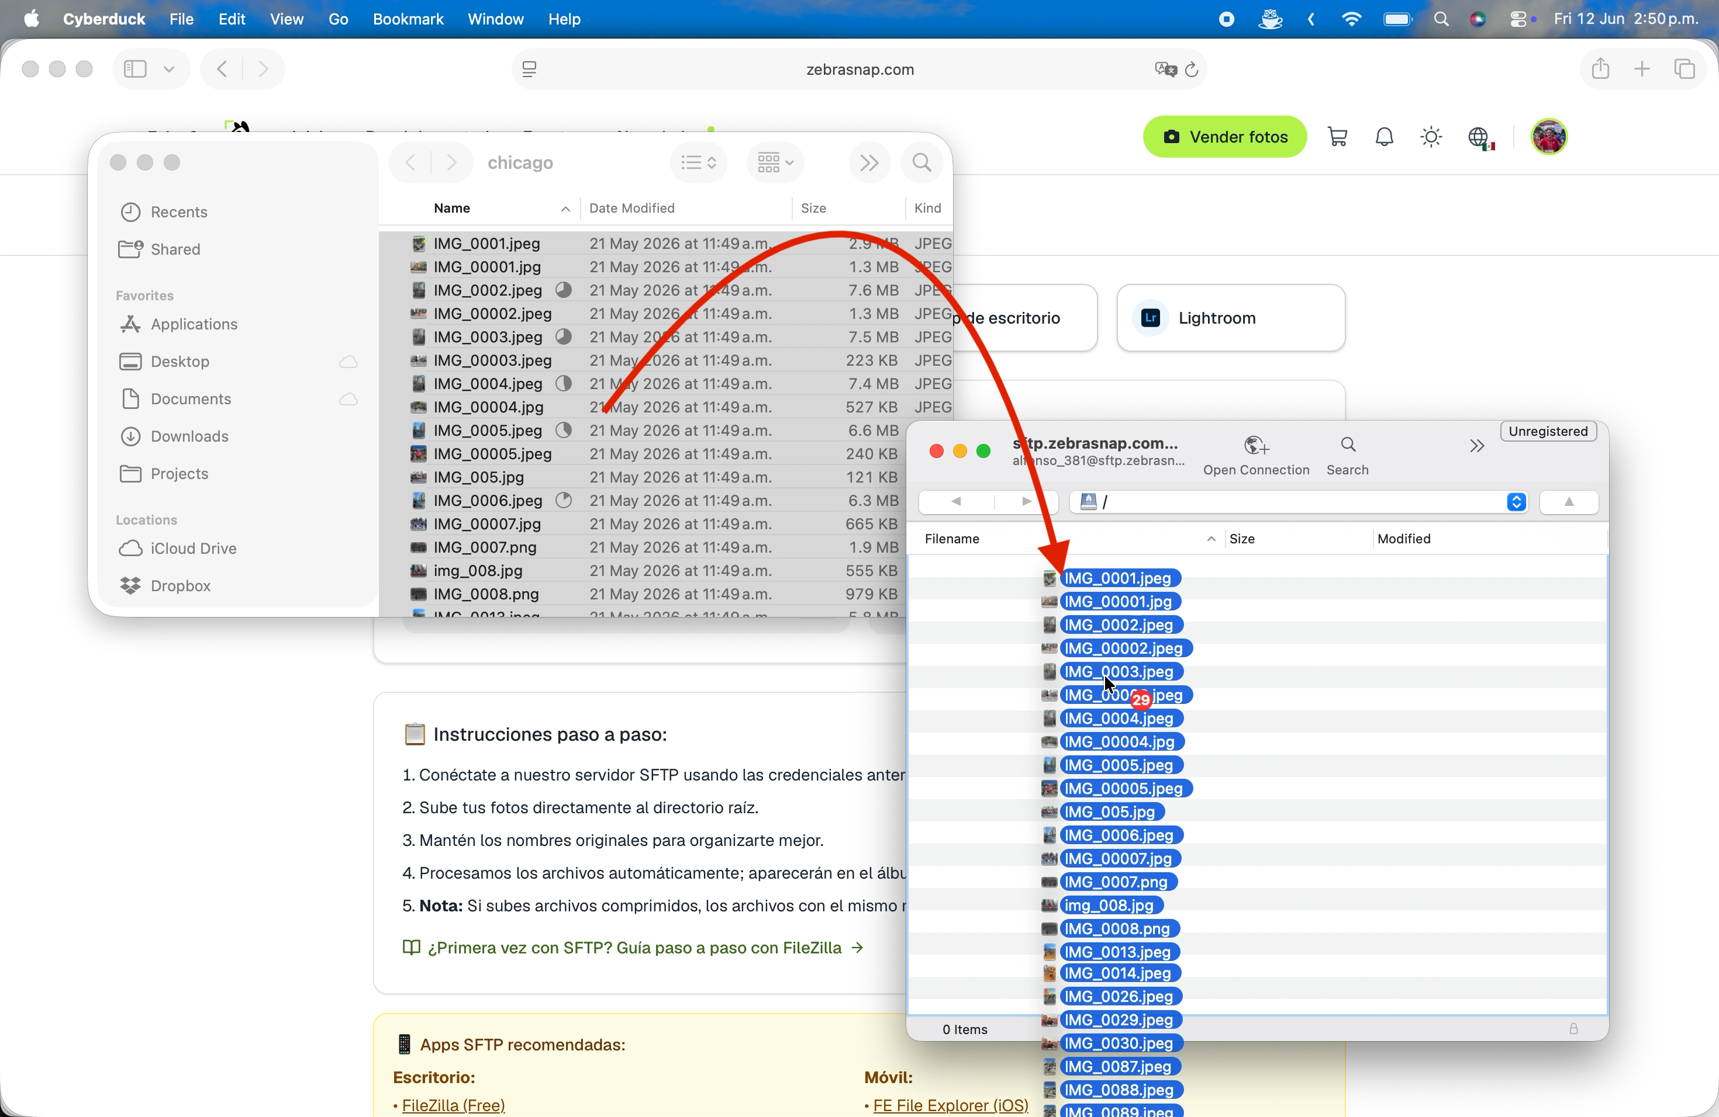The width and height of the screenshot is (1719, 1117).
Task: Open the Edit menu
Action: [x=232, y=19]
